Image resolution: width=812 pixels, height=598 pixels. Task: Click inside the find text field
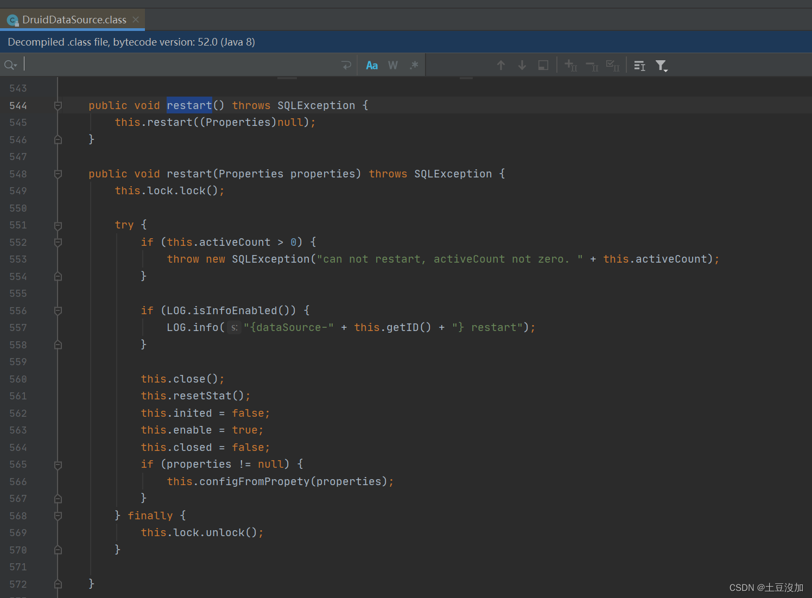179,65
